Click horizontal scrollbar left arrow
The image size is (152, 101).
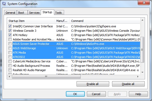click(x=9, y=77)
